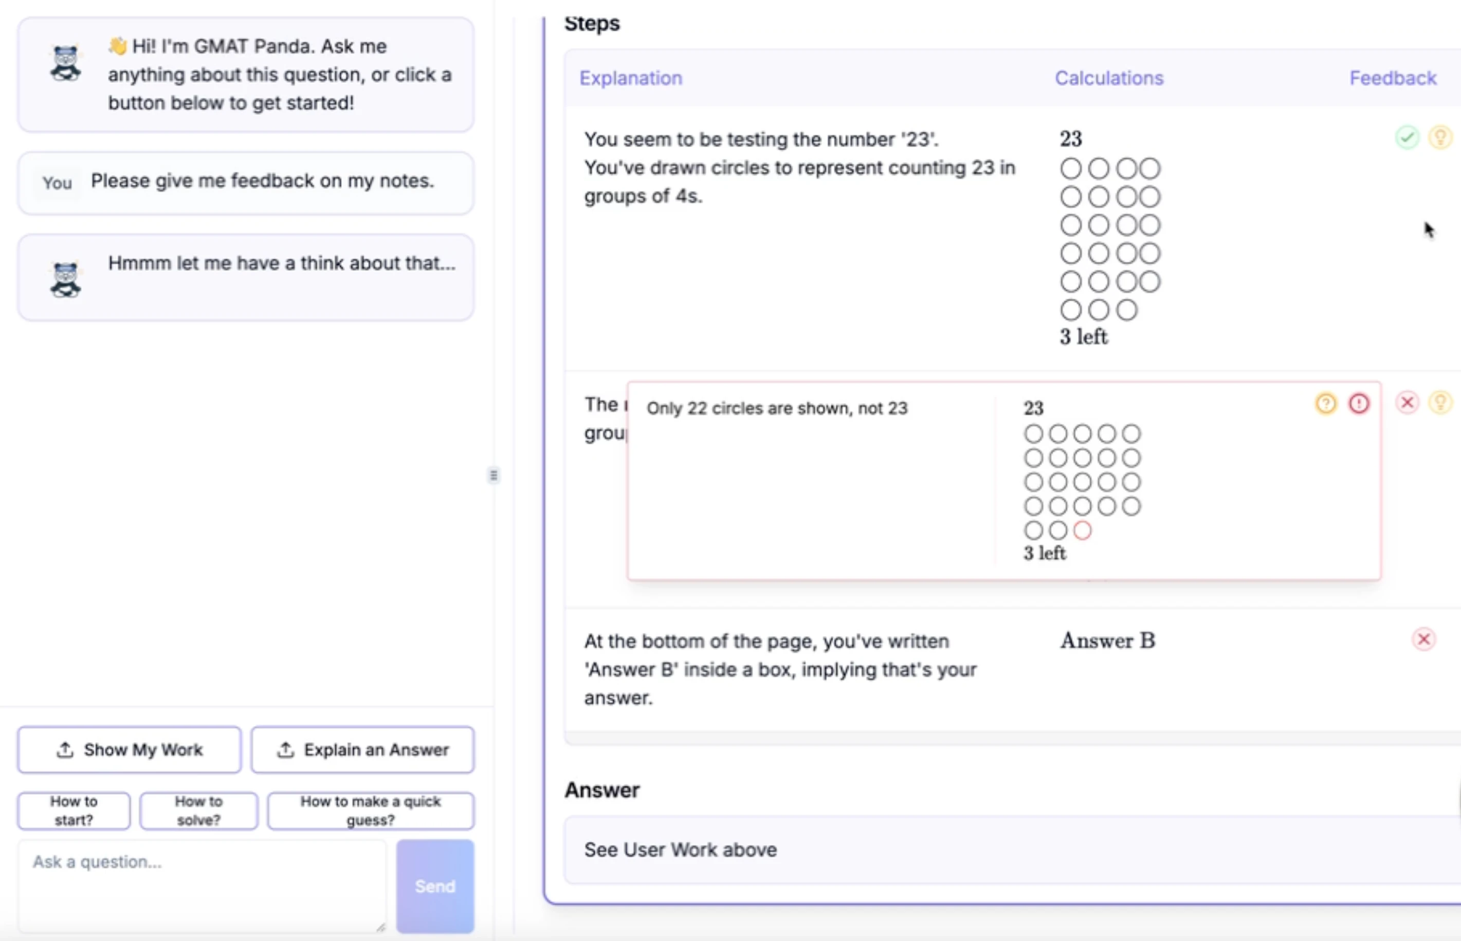The height and width of the screenshot is (941, 1461).
Task: Toggle feedback approval on the counting step
Action: tap(1408, 137)
